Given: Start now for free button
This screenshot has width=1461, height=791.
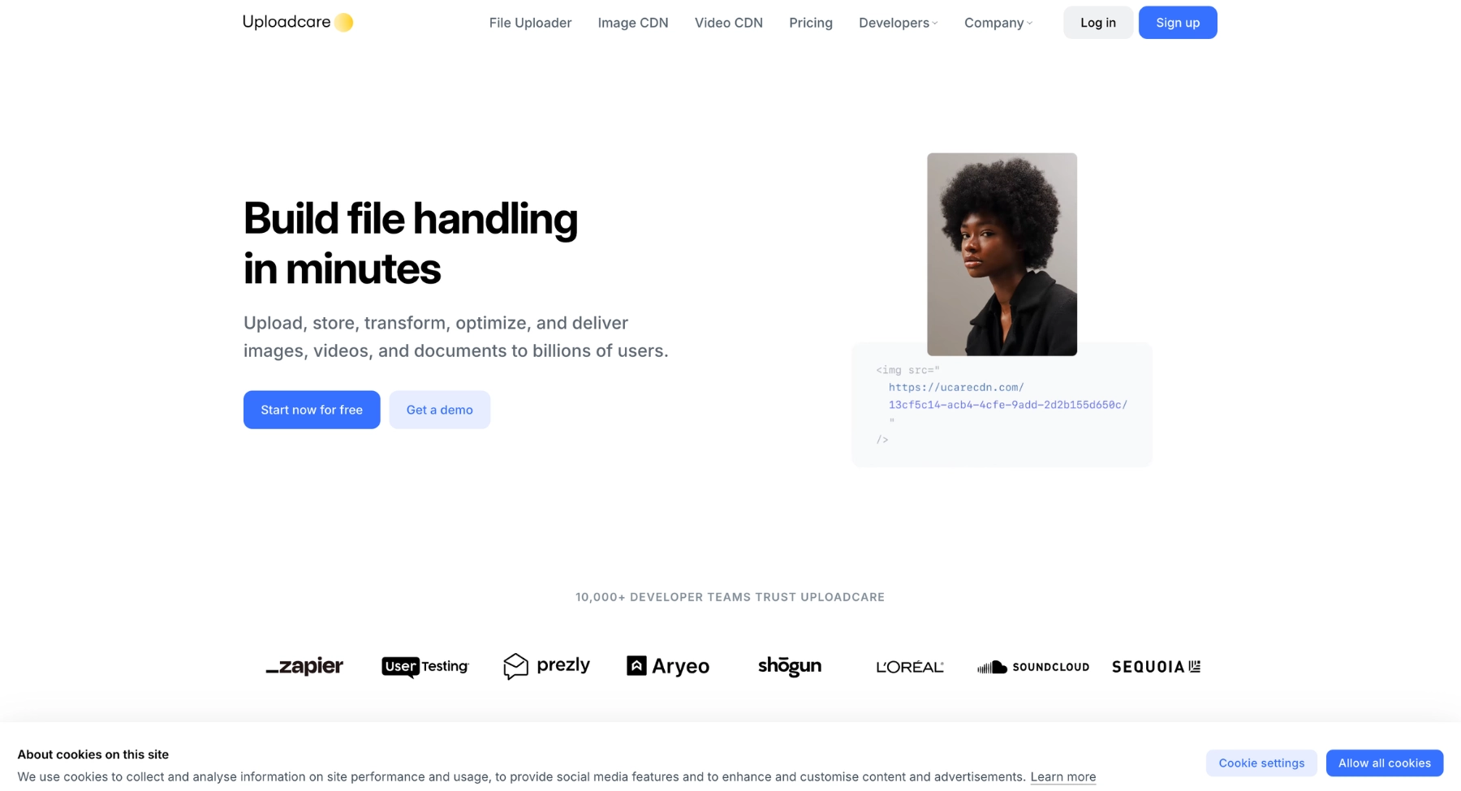Looking at the screenshot, I should (312, 410).
